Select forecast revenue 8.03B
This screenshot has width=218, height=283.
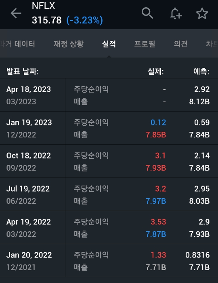(x=199, y=201)
